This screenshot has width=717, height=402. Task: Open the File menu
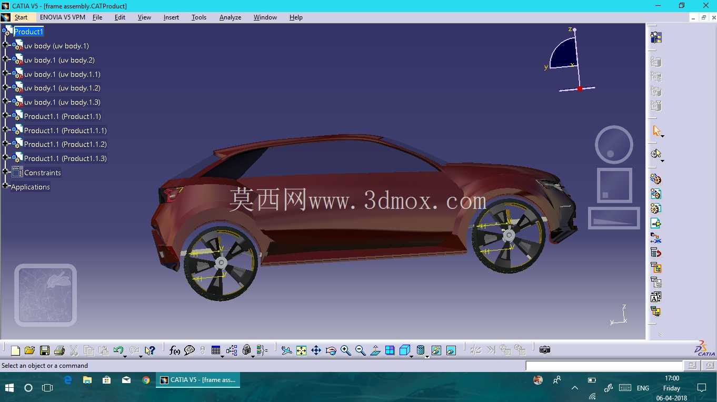pyautogui.click(x=97, y=17)
